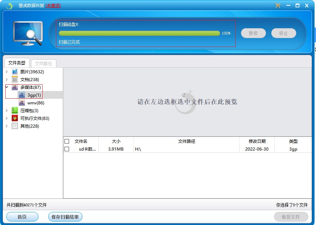Click the 文档 category document icon

15,79
